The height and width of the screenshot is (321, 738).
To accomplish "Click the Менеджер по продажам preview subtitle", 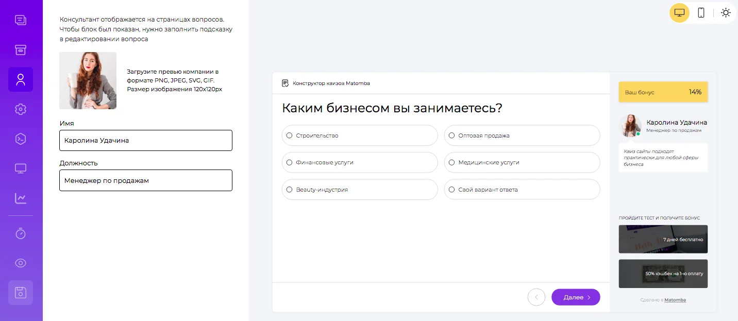I will [674, 130].
